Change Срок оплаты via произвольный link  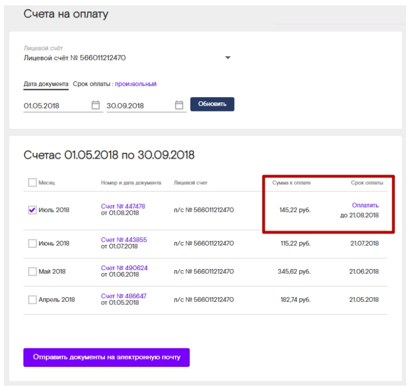pos(136,84)
